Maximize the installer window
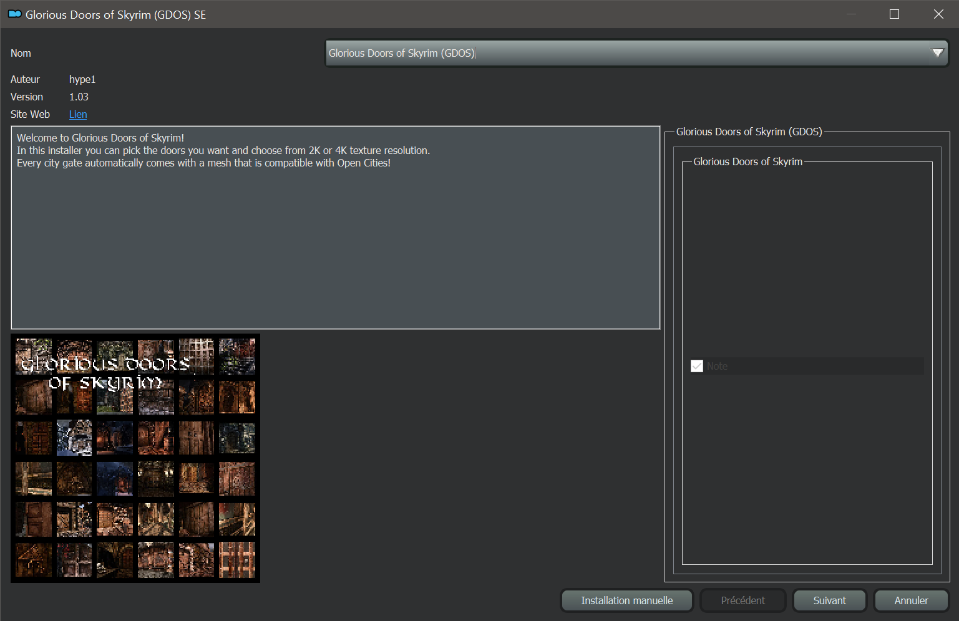Screen dimensions: 959x621 click(x=894, y=14)
